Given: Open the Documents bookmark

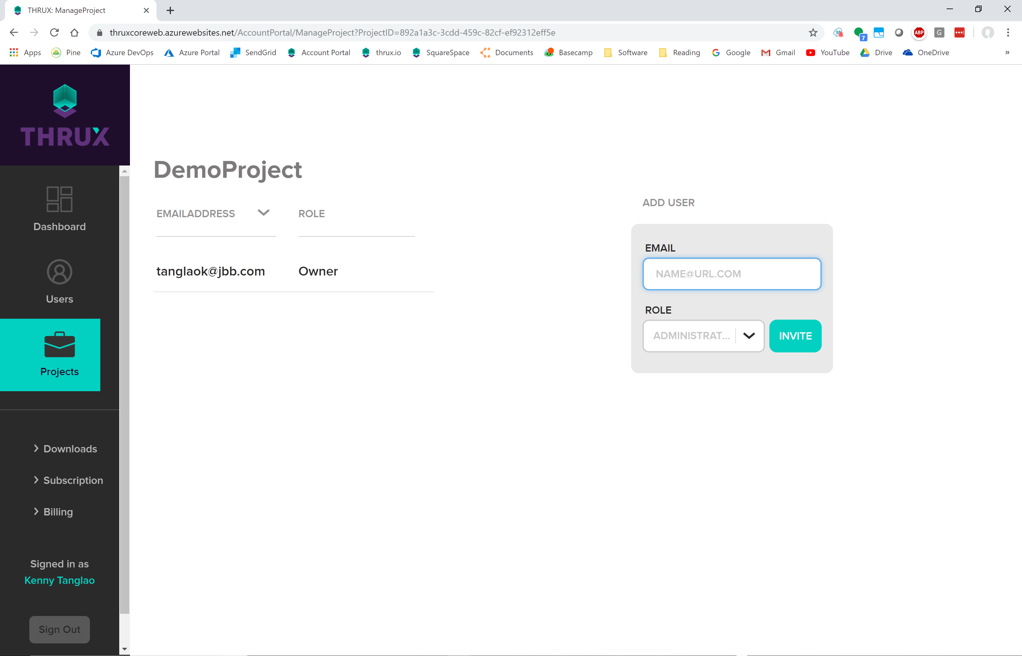Looking at the screenshot, I should click(x=506, y=52).
